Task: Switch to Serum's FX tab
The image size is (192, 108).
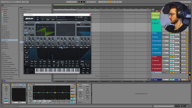Action: (43, 19)
